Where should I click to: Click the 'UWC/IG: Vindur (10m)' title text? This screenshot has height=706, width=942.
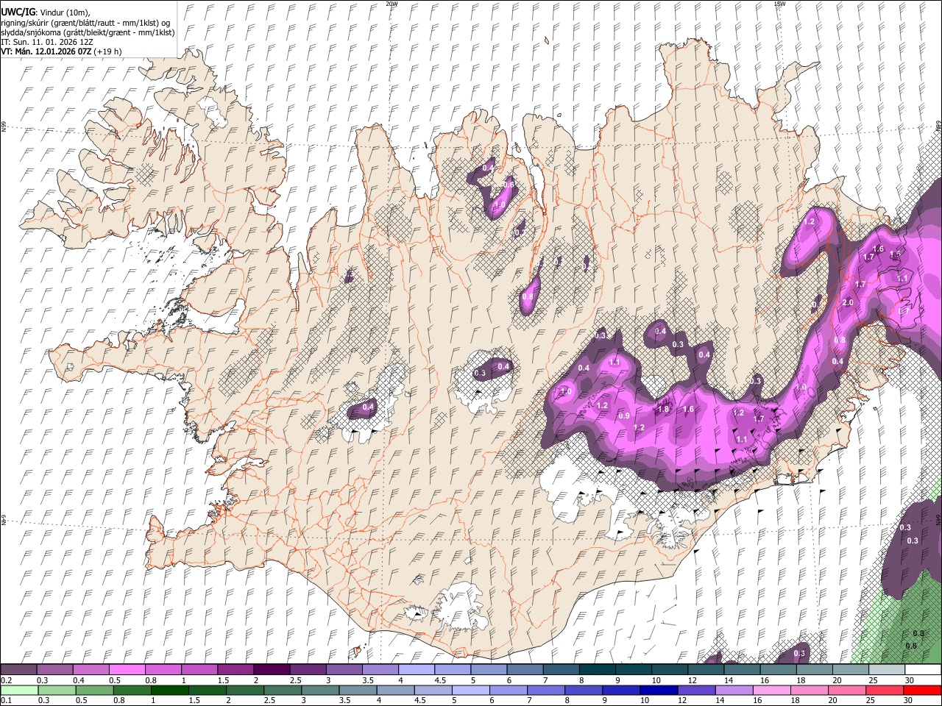tap(45, 13)
